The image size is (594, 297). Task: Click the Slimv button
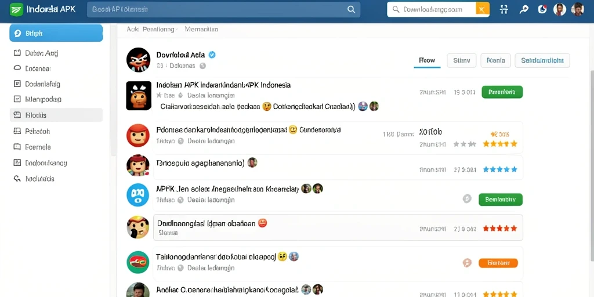[x=461, y=60]
